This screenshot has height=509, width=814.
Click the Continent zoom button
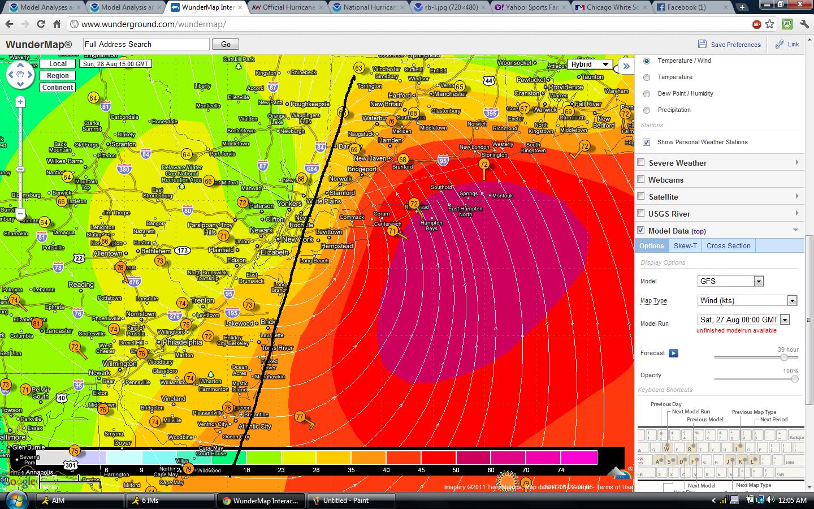58,88
